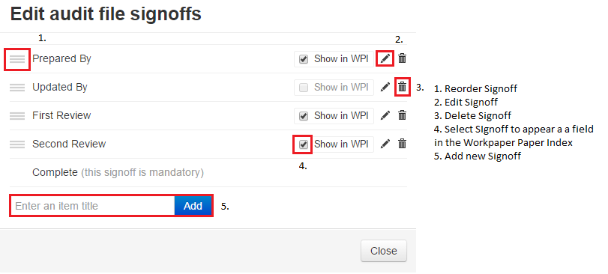Delete the Prepared By signoff with trash icon
This screenshot has height=274, width=608.
coord(403,59)
